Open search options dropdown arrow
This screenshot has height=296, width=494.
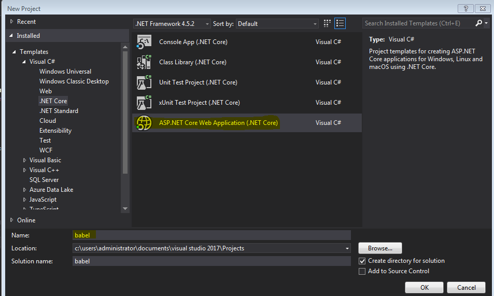pyautogui.click(x=486, y=23)
